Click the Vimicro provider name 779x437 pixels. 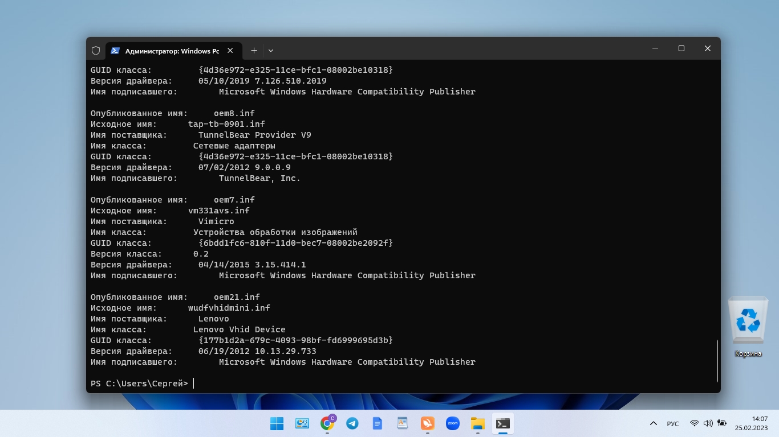pos(216,221)
